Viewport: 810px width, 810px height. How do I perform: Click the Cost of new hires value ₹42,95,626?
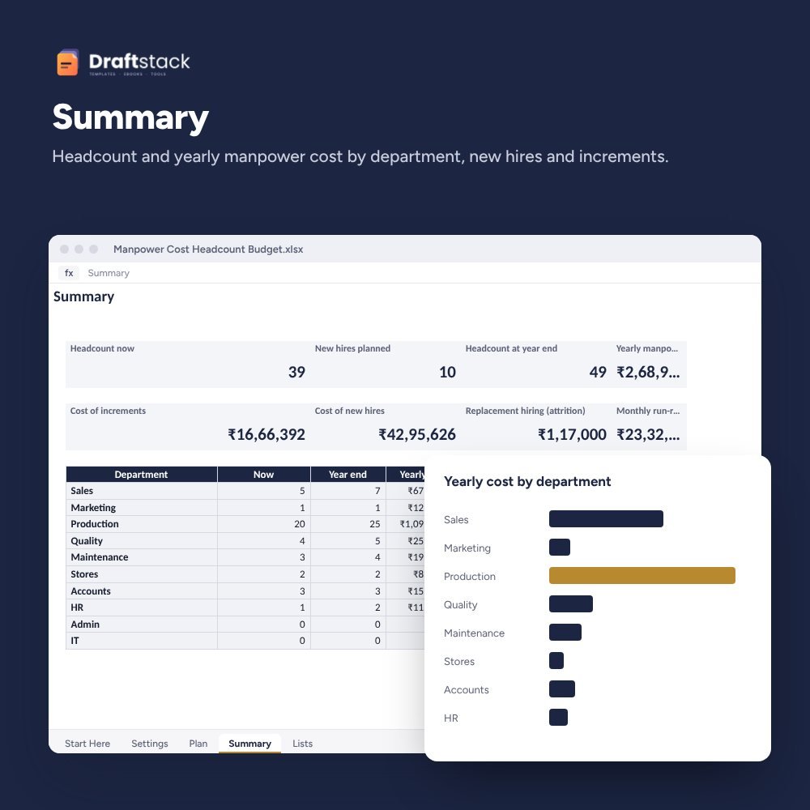pyautogui.click(x=417, y=434)
